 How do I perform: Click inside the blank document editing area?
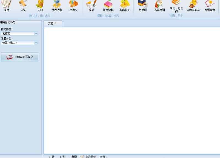point(132,90)
